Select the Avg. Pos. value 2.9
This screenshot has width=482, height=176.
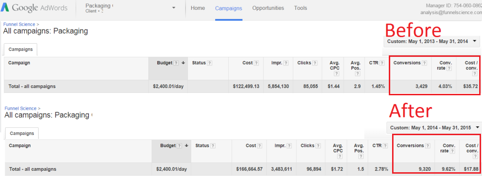click(357, 86)
